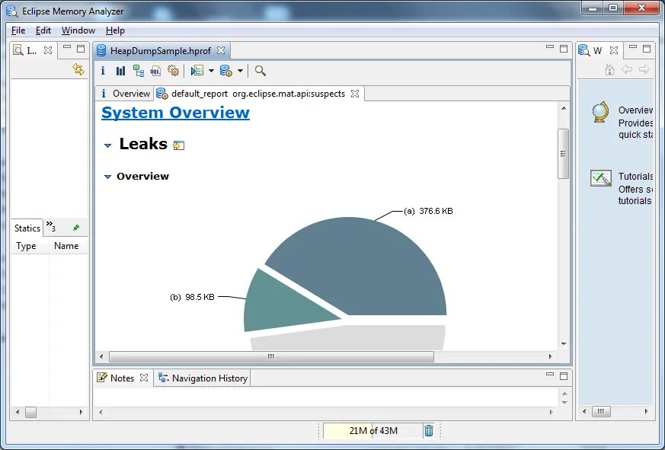The width and height of the screenshot is (665, 450).
Task: Pin the Inspector with the green pin
Action: [76, 228]
